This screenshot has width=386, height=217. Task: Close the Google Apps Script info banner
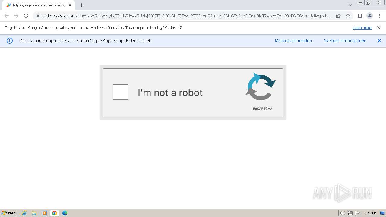click(x=379, y=41)
